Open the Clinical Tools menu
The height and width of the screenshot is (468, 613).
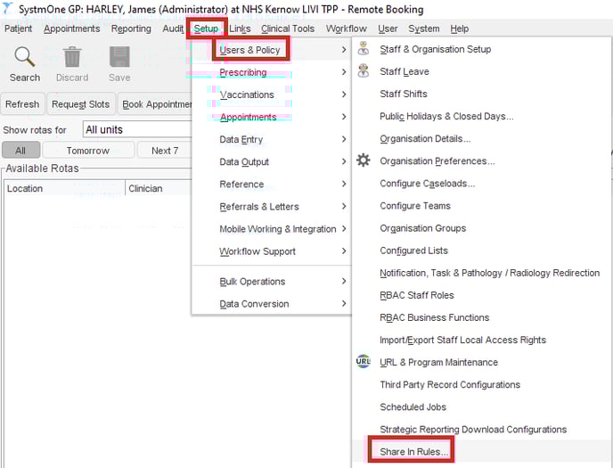287,29
